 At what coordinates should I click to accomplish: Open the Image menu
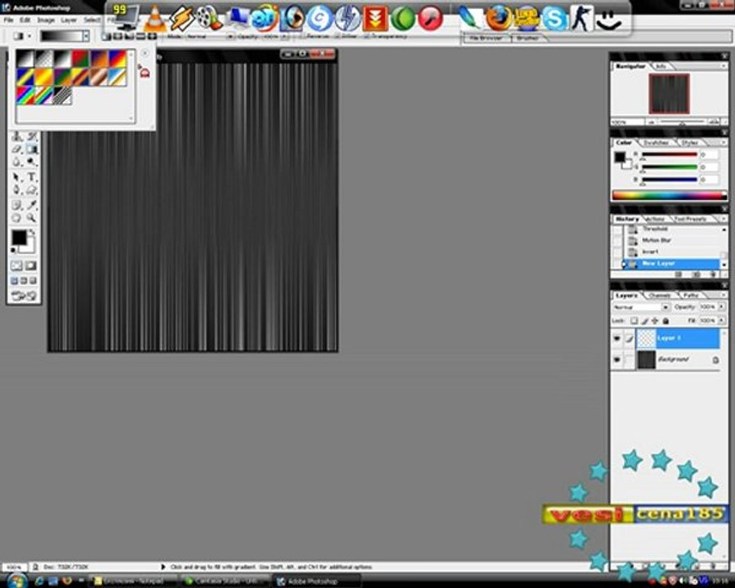[x=46, y=20]
